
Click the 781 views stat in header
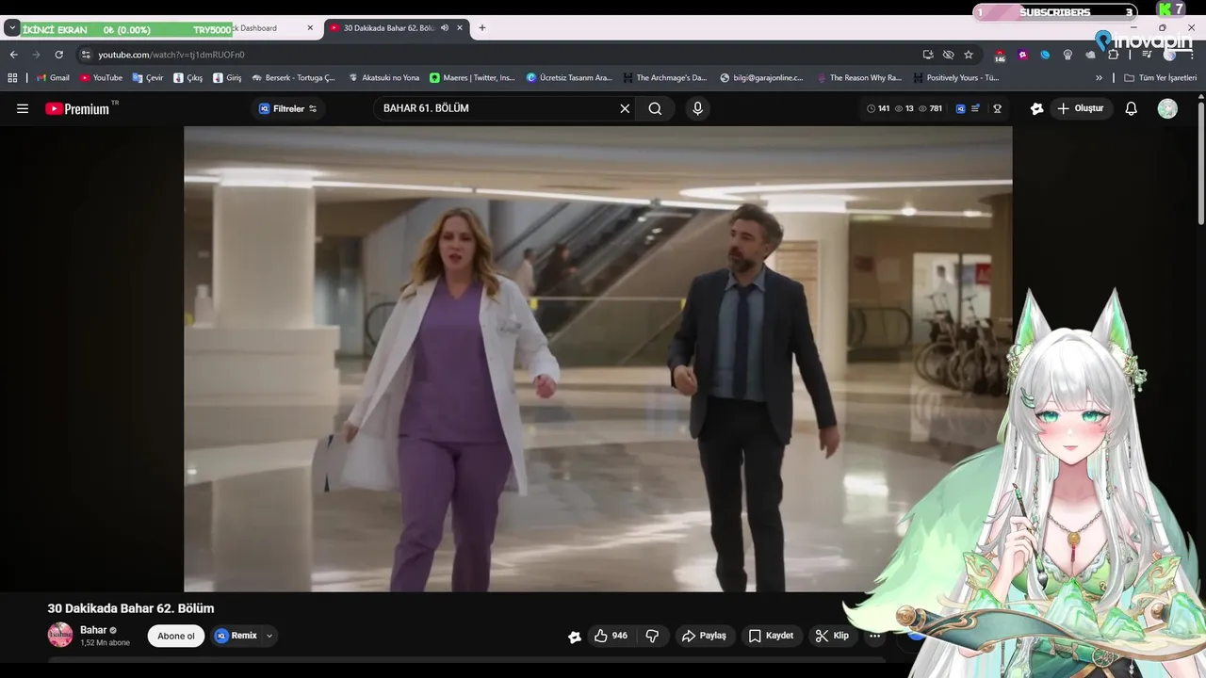930,108
